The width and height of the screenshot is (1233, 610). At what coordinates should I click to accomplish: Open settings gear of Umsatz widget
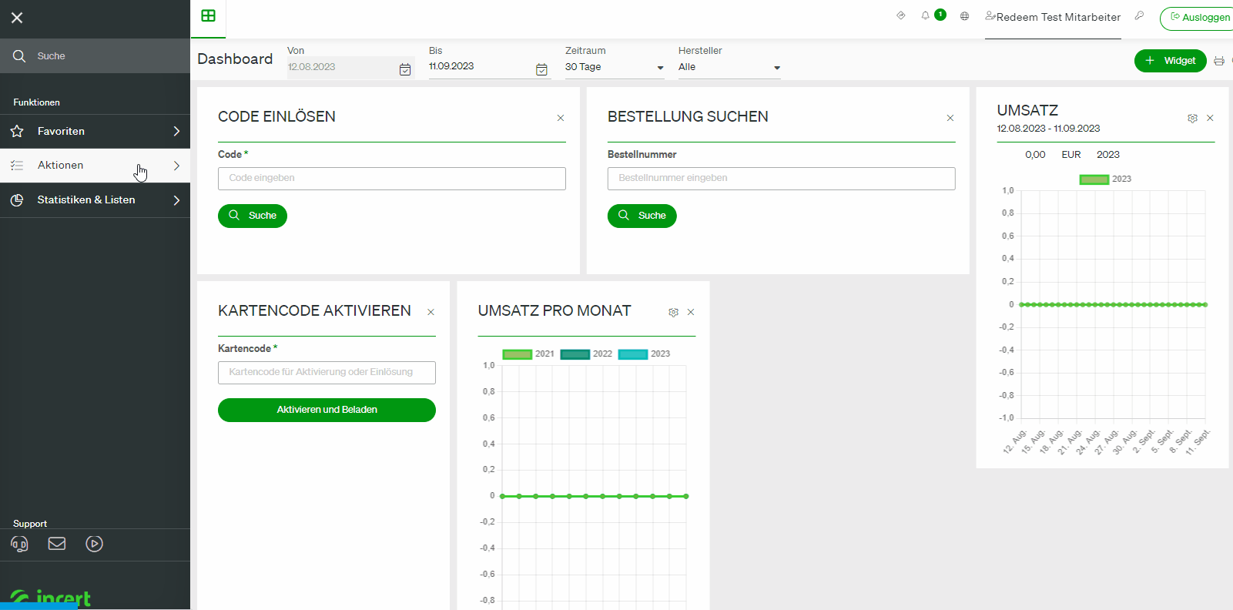1192,118
